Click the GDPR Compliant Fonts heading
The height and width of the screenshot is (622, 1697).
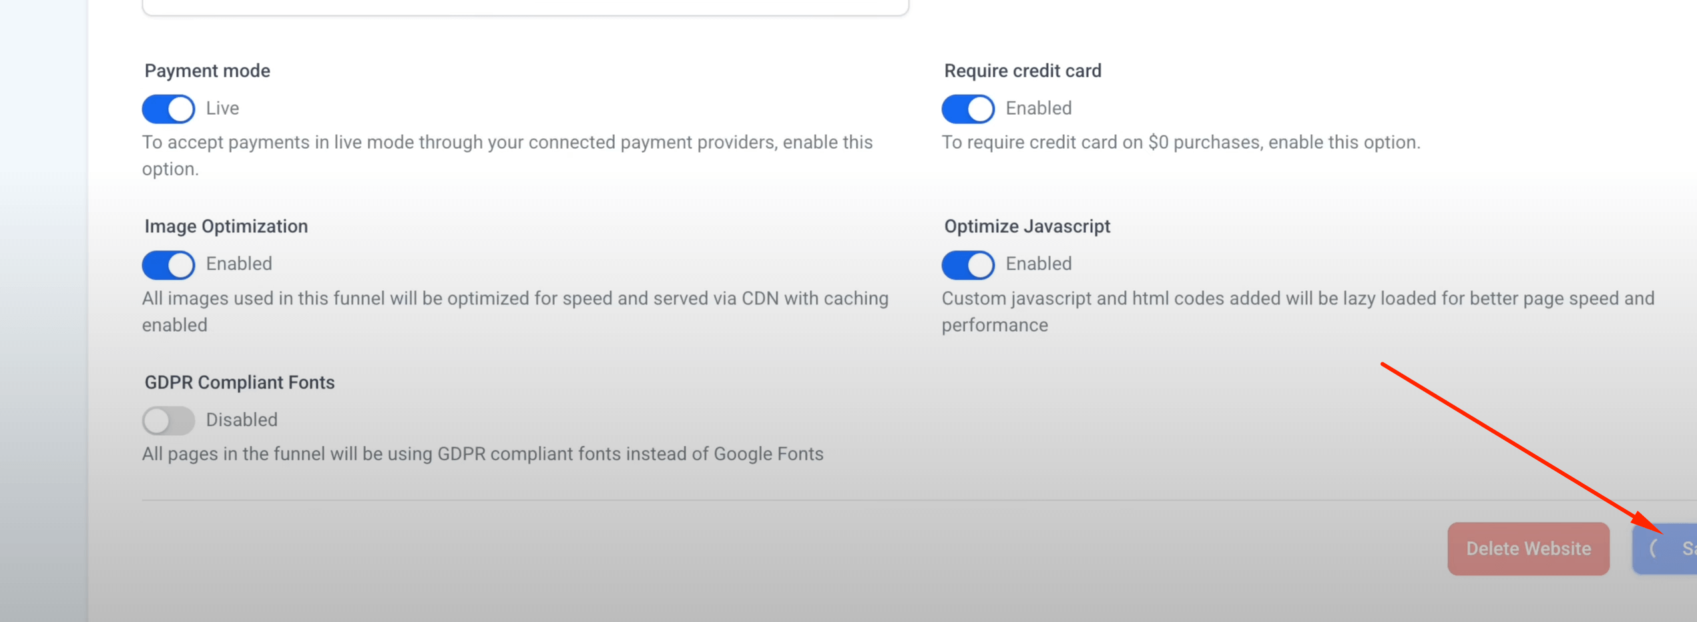[x=239, y=382]
